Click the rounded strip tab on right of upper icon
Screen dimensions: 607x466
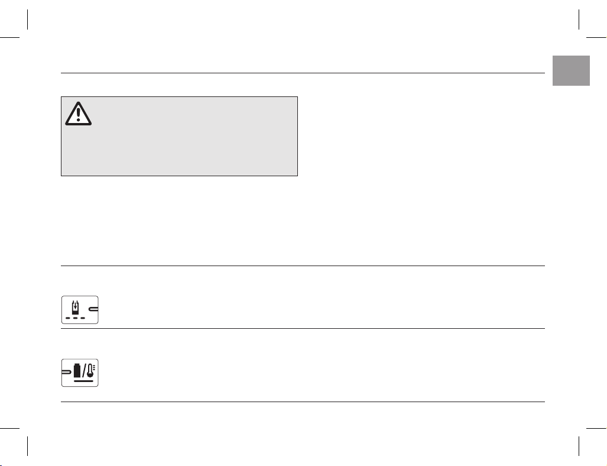click(x=93, y=309)
